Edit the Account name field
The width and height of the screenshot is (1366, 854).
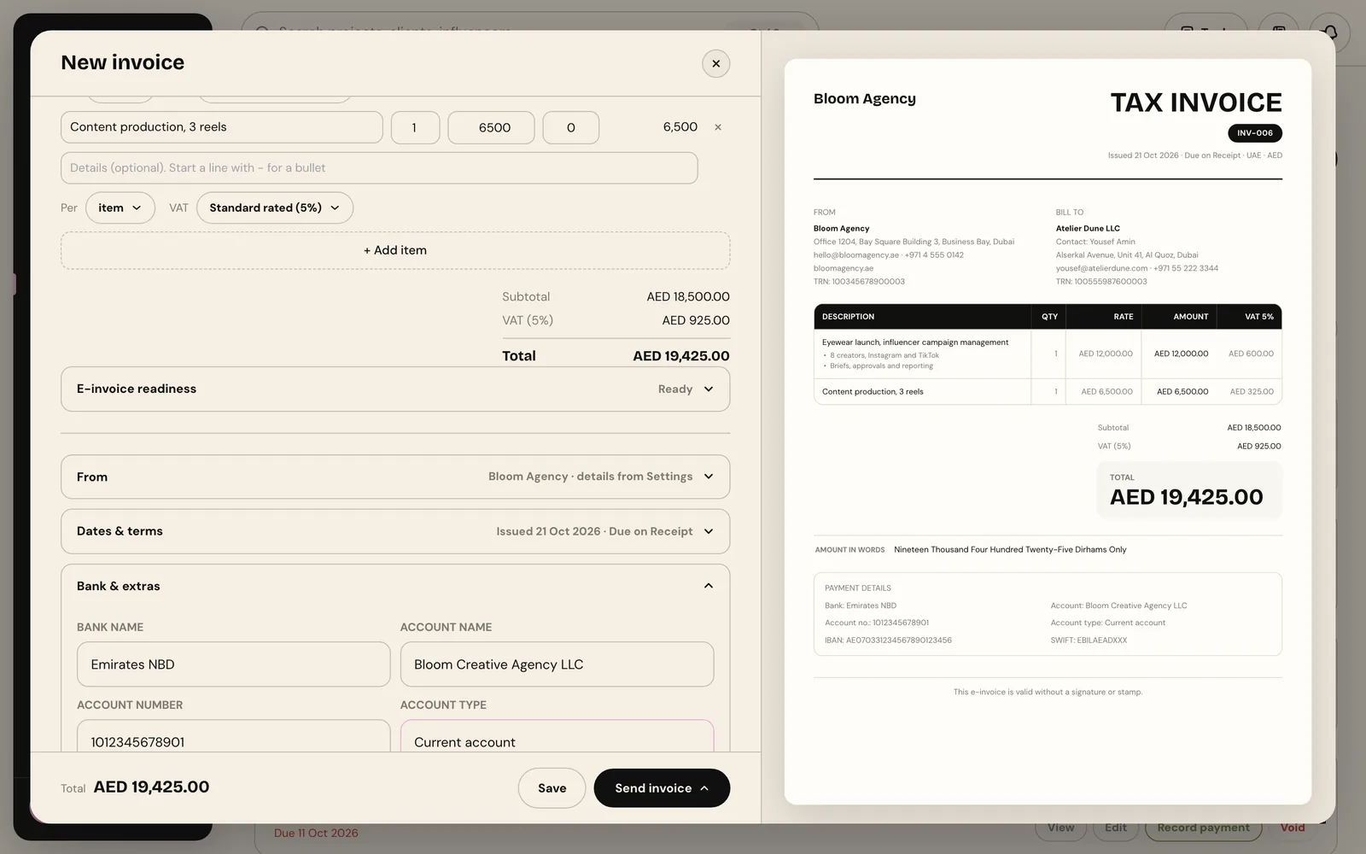tap(557, 664)
